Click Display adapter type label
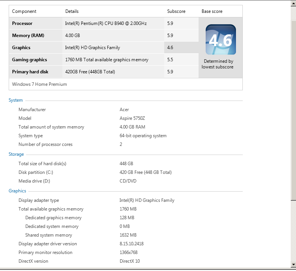Viewport: 296px width, 271px height. [x=39, y=200]
